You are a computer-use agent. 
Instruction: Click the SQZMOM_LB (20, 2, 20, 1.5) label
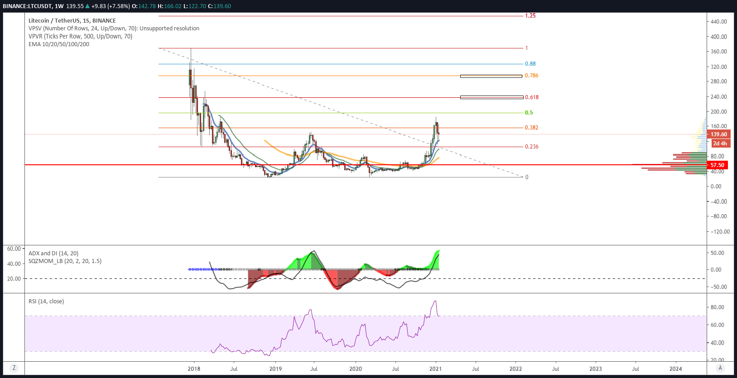(65, 261)
